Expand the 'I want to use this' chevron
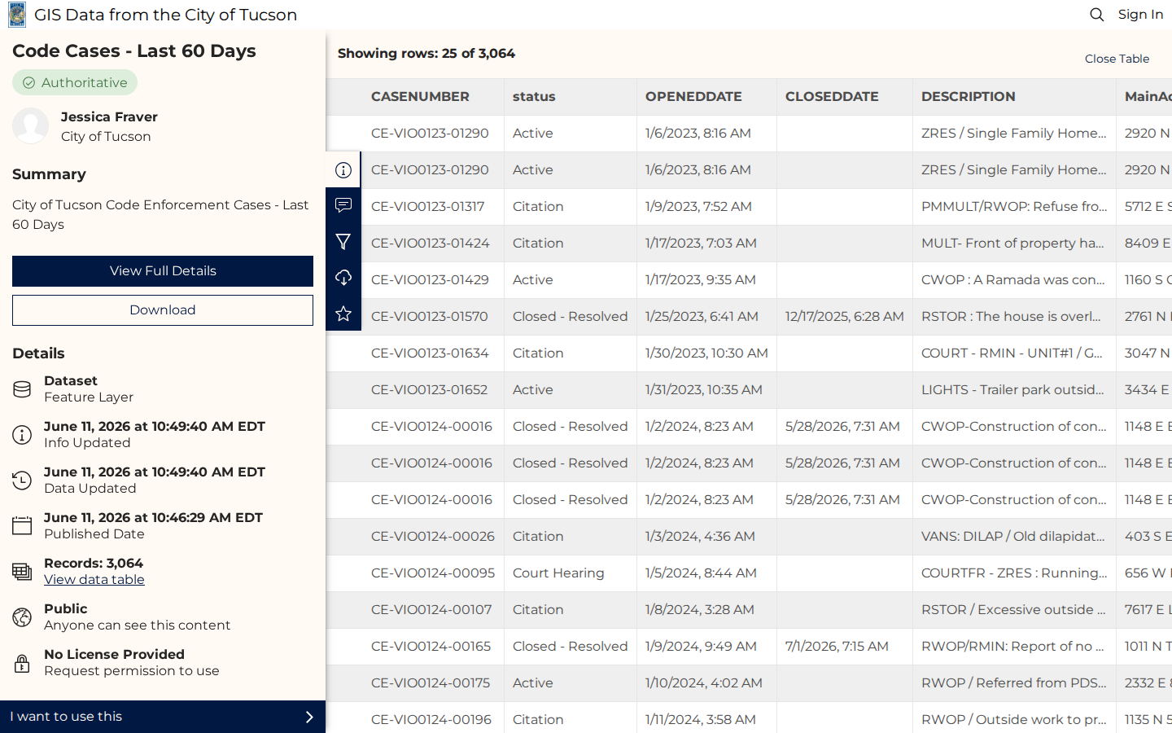This screenshot has width=1172, height=733. point(309,717)
